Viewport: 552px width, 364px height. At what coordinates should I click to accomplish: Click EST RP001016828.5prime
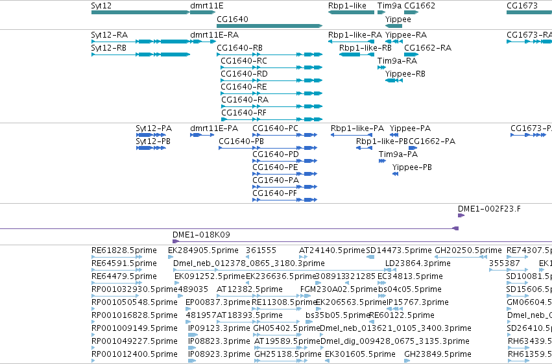[x=93, y=322]
